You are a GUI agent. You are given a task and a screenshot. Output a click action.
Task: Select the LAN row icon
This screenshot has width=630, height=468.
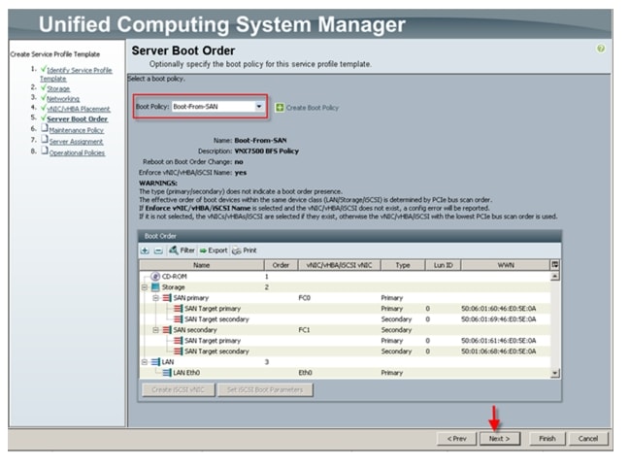tap(155, 362)
